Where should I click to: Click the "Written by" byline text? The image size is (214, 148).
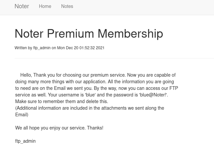pyautogui.click(x=23, y=48)
